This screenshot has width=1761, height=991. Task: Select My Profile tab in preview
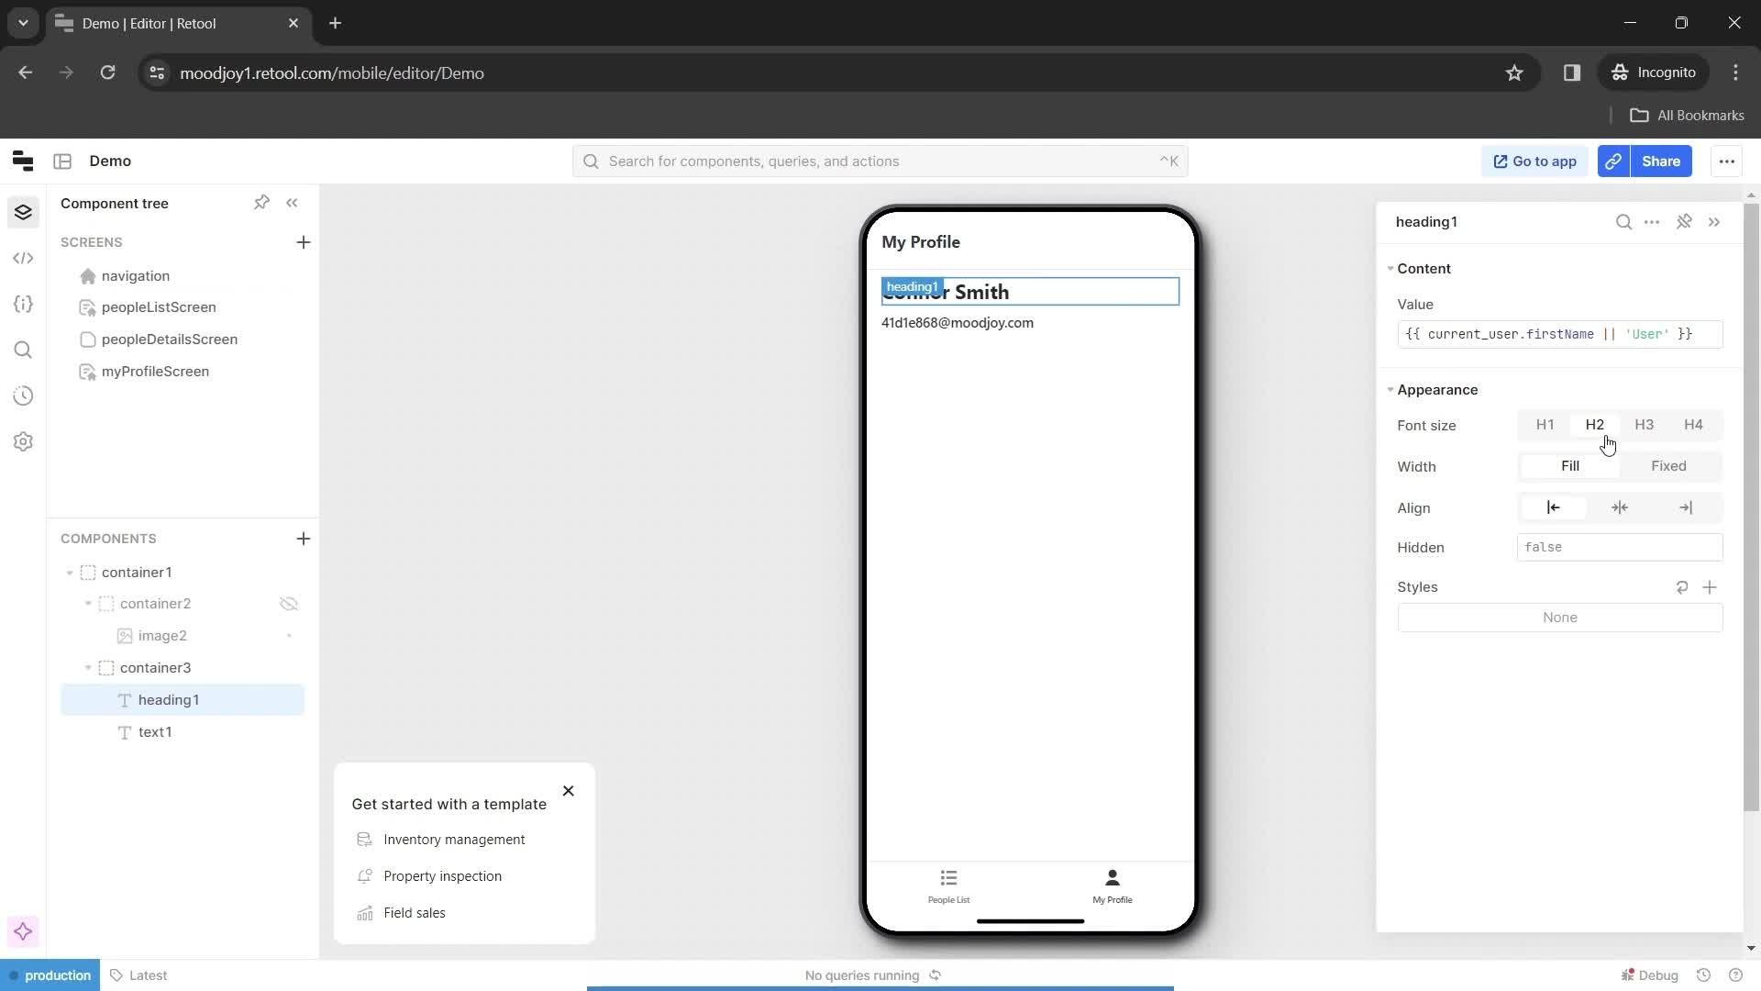coord(1113,885)
